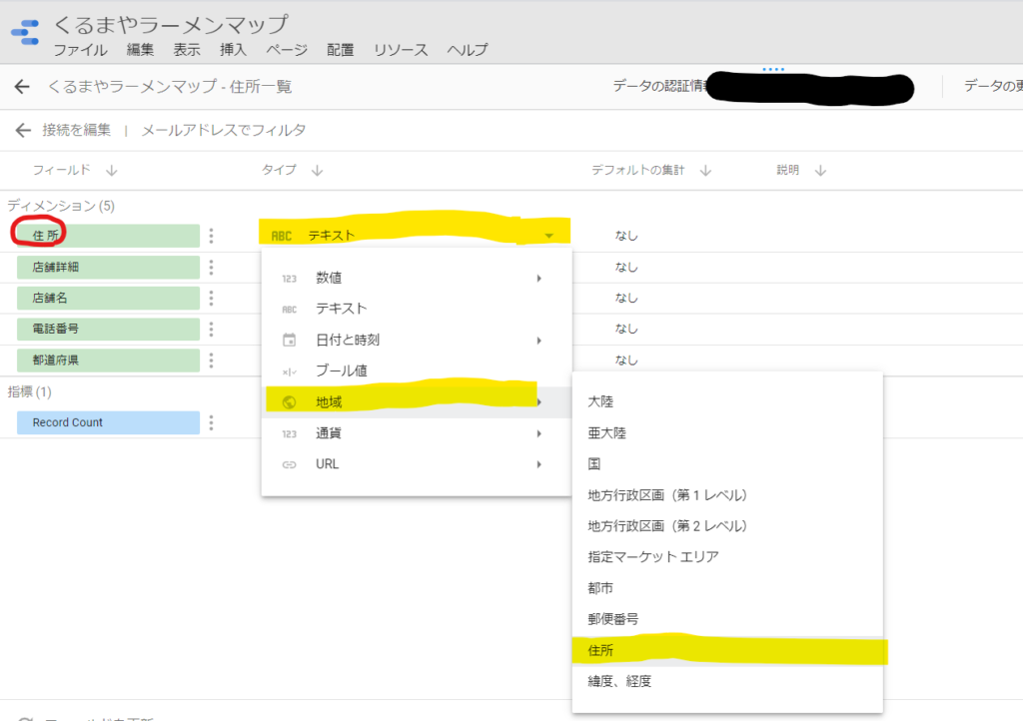Open 表示 menu
The width and height of the screenshot is (1023, 721).
(187, 50)
